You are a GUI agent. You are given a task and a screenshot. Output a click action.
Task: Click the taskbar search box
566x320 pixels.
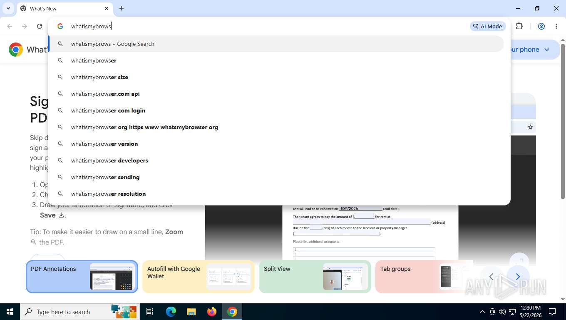(80, 312)
